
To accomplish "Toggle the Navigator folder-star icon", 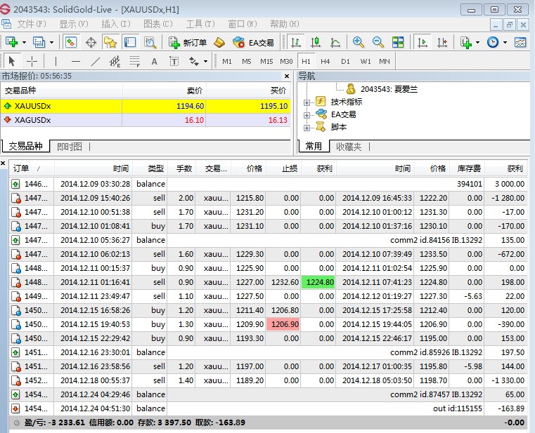I will pos(110,42).
